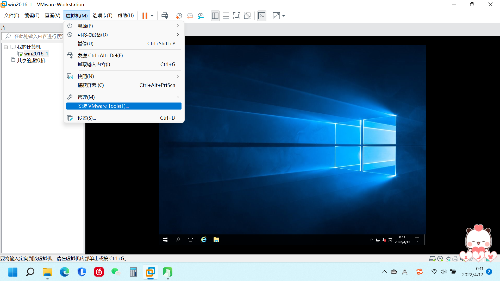The height and width of the screenshot is (281, 500).
Task: Revert to snapshot using the orange-arrow clock icon
Action: point(190,16)
